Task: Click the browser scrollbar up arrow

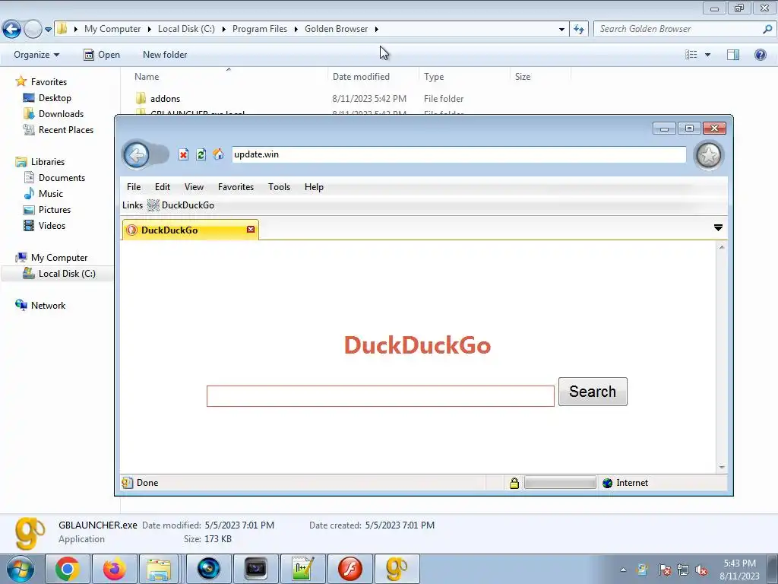Action: (722, 247)
